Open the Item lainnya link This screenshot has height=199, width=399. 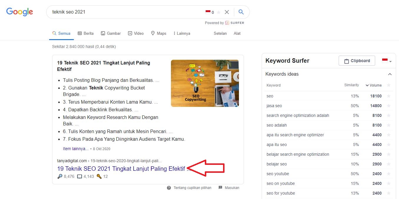76,149
